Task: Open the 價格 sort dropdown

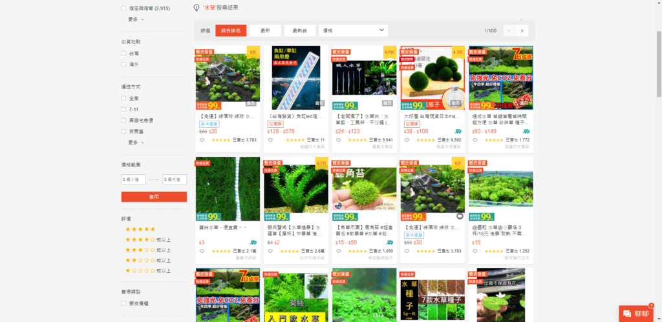Action: pos(354,30)
